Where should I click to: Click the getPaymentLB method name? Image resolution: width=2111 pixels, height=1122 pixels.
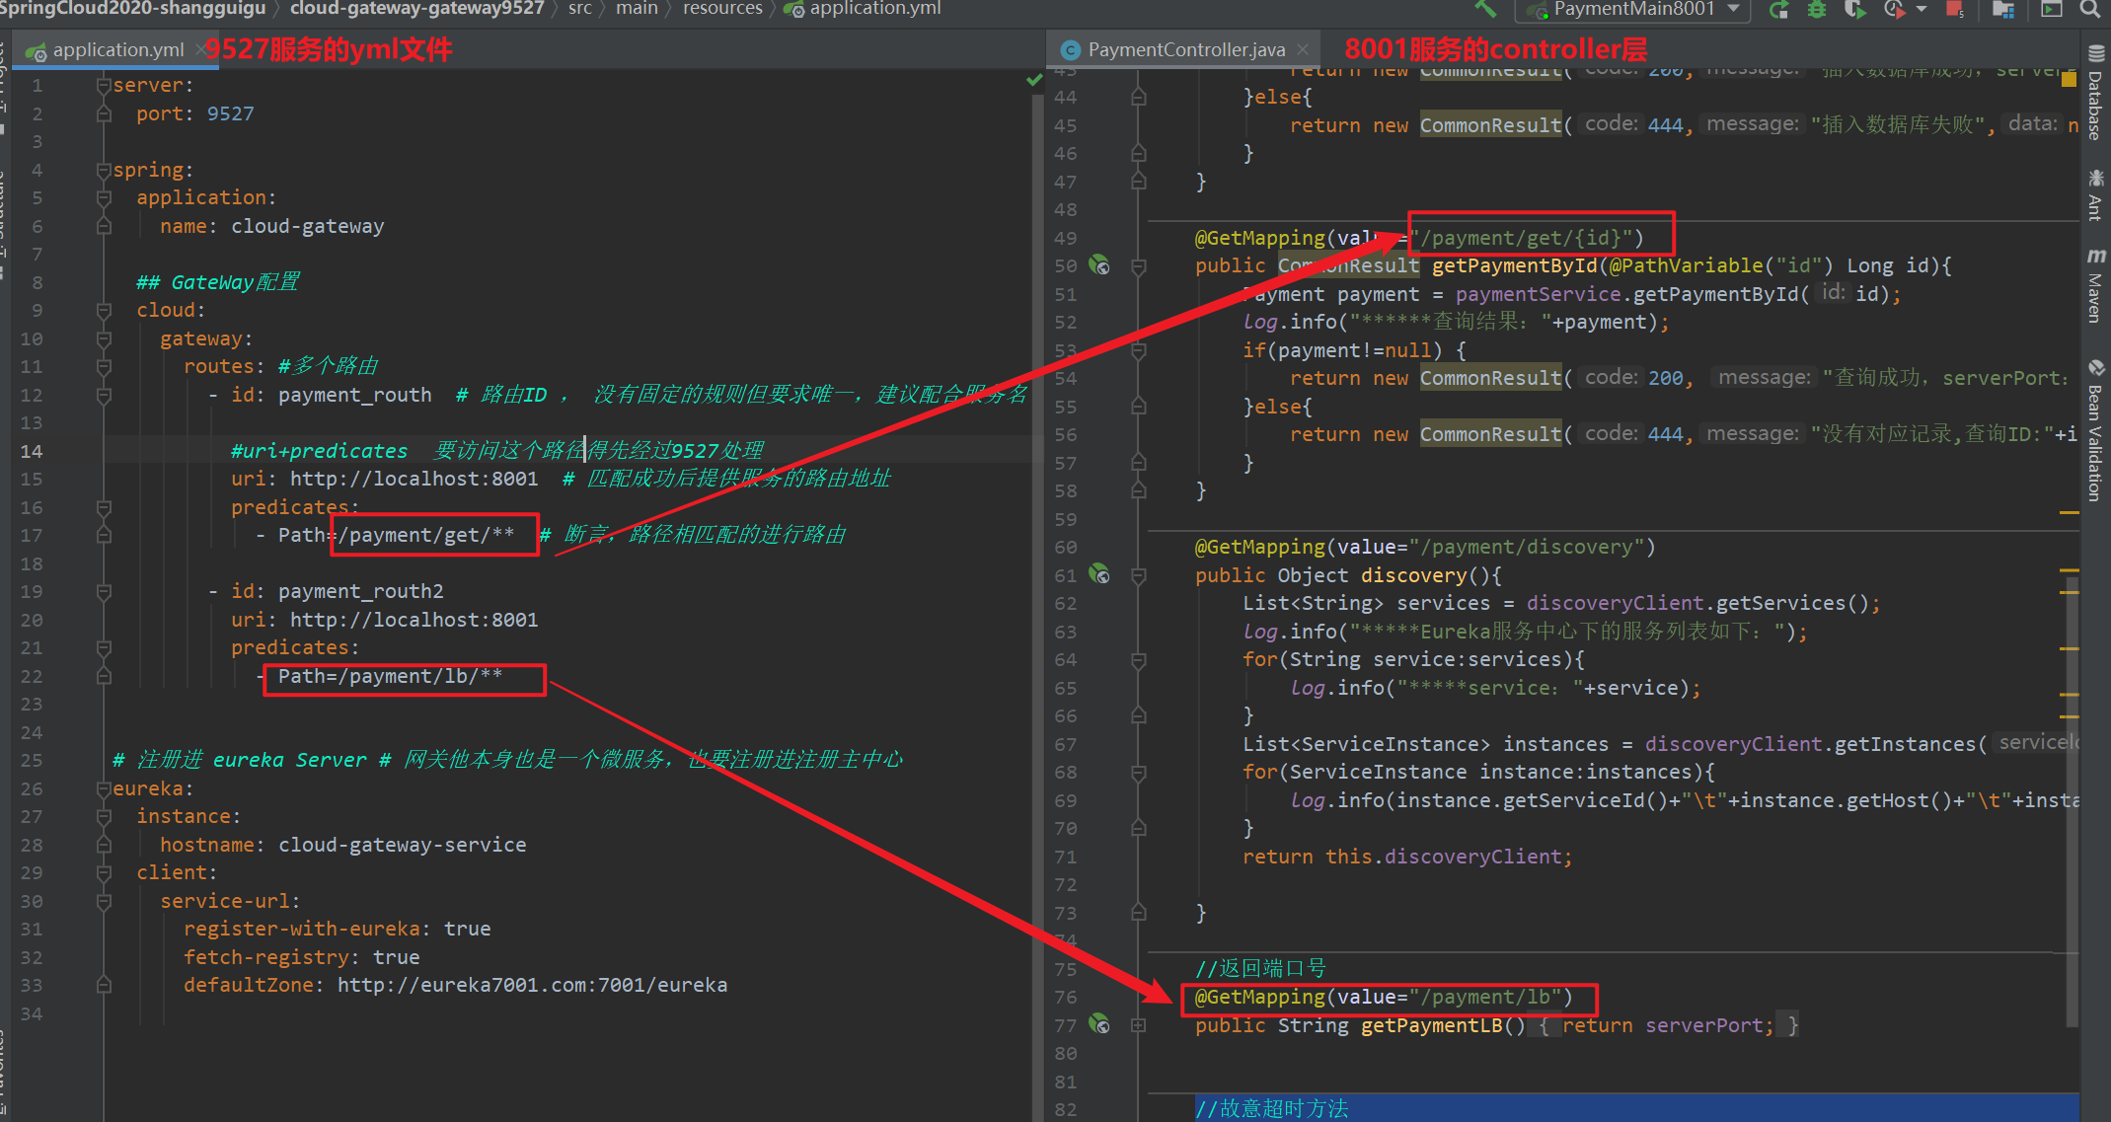point(1431,1025)
